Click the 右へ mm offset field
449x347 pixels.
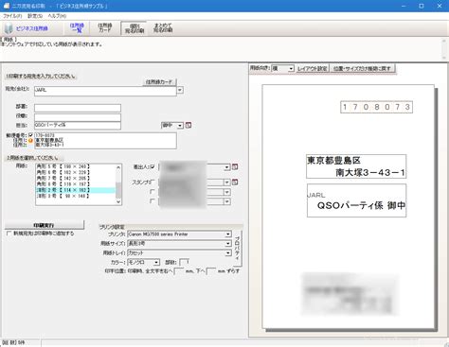click(179, 271)
